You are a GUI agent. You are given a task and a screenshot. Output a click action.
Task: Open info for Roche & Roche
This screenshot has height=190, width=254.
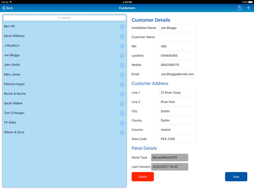(122, 94)
